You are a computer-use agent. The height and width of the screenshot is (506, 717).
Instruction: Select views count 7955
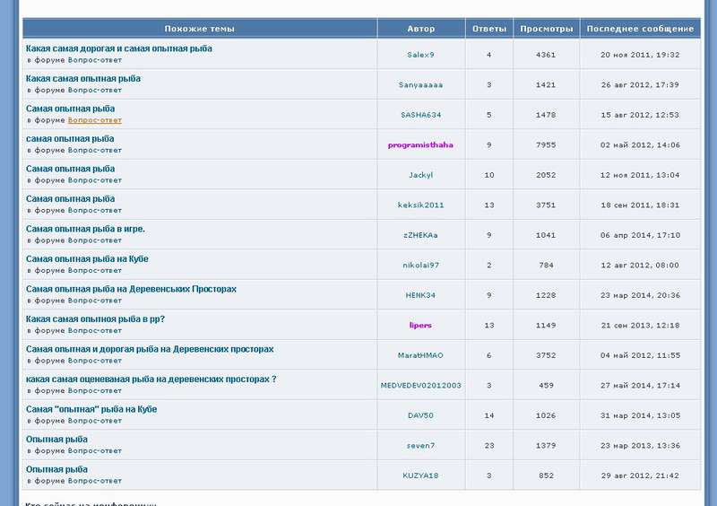pos(546,145)
